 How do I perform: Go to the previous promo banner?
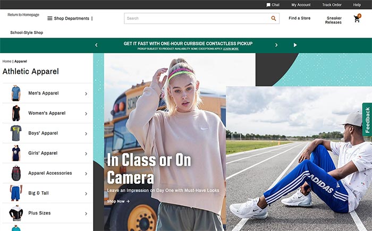tap(96, 45)
